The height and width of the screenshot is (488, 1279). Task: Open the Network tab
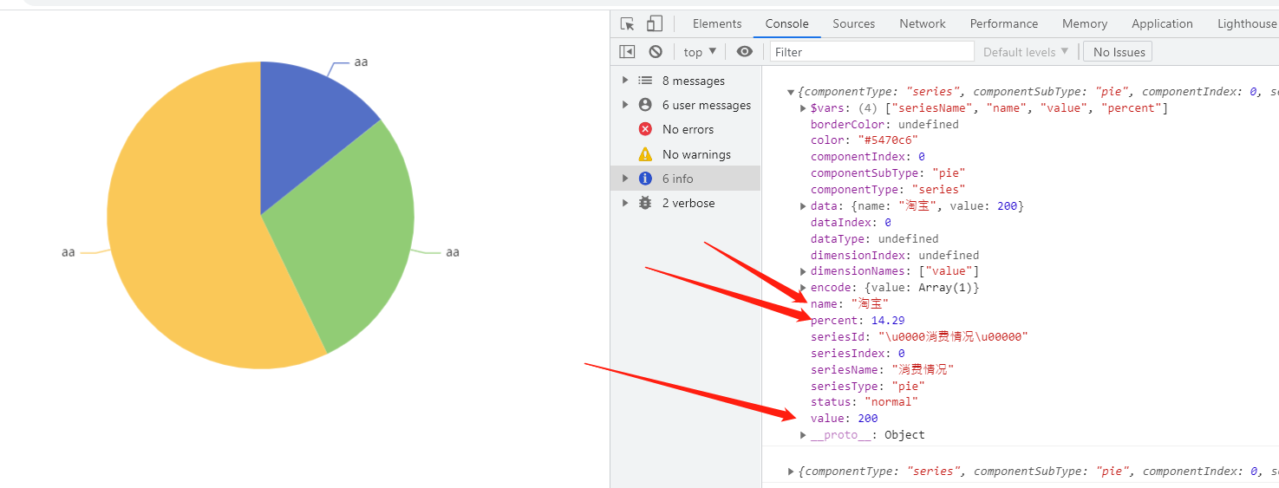point(923,23)
